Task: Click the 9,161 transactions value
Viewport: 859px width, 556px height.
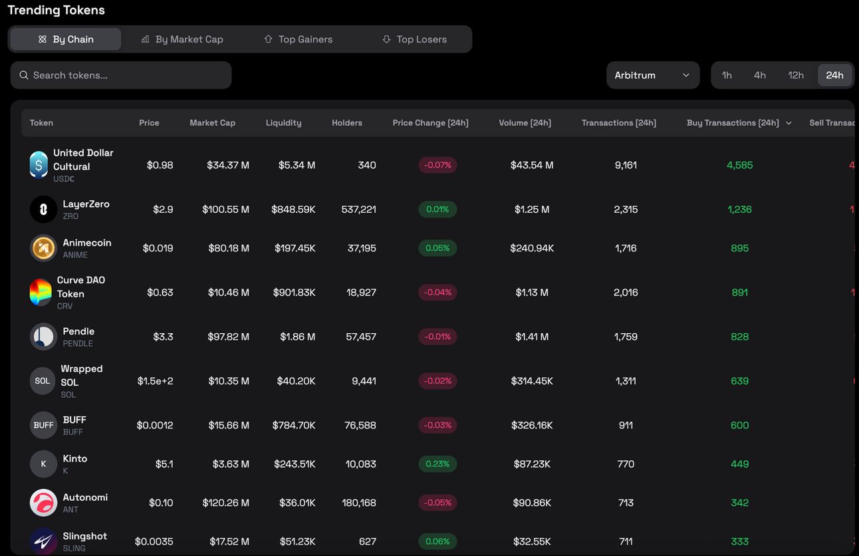Action: click(x=626, y=165)
